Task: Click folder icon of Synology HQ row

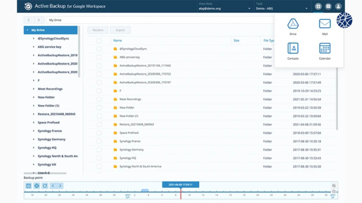Action: click(x=115, y=158)
